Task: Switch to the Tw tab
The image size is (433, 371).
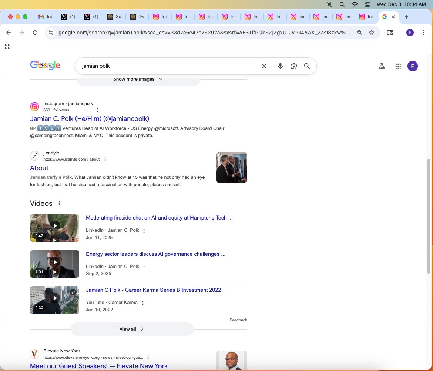Action: pyautogui.click(x=137, y=17)
